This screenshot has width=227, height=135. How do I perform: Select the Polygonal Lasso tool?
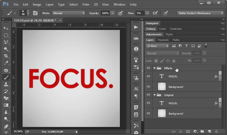click(x=6, y=42)
